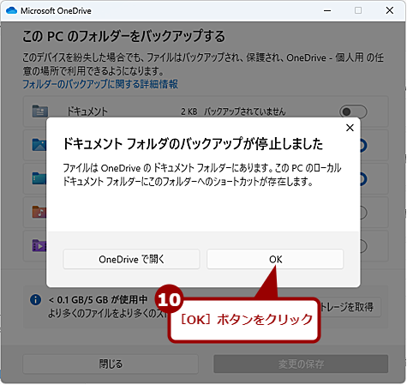Click the ドキュメント folder label

(x=87, y=111)
